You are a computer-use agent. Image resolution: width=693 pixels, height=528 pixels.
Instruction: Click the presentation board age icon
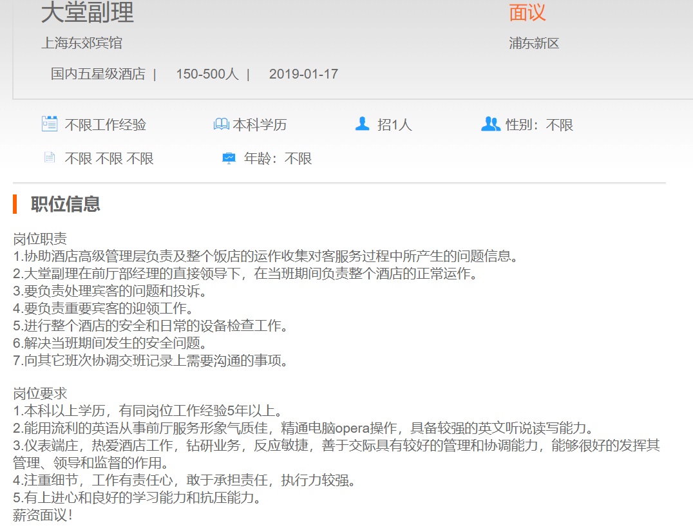click(229, 158)
